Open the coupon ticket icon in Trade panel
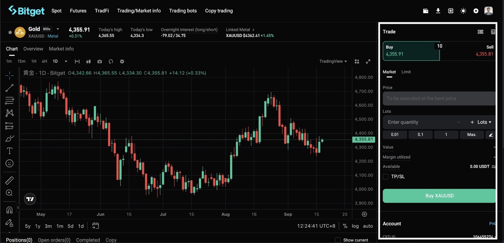This screenshot has height=243, width=504. (480, 32)
